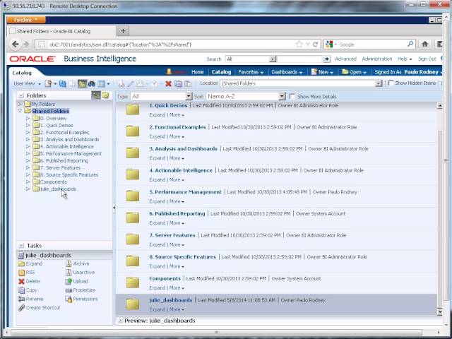This screenshot has height=339, width=452.
Task: Select Components in folder tree
Action: [54, 182]
